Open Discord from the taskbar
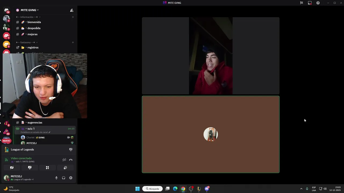The image size is (344, 193). click(x=207, y=189)
